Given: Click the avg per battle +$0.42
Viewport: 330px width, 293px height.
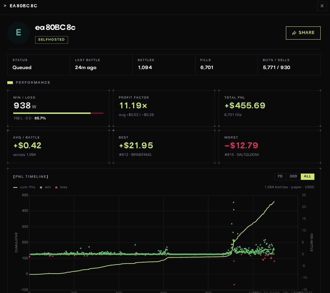Looking at the screenshot, I should click(27, 145).
